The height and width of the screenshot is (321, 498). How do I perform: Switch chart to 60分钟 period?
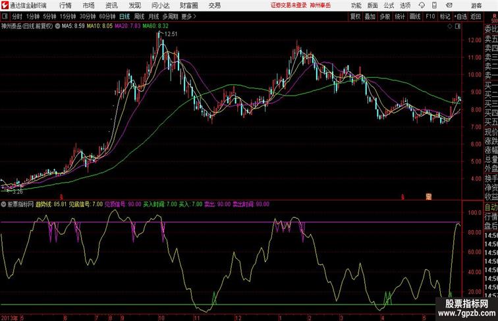107,16
